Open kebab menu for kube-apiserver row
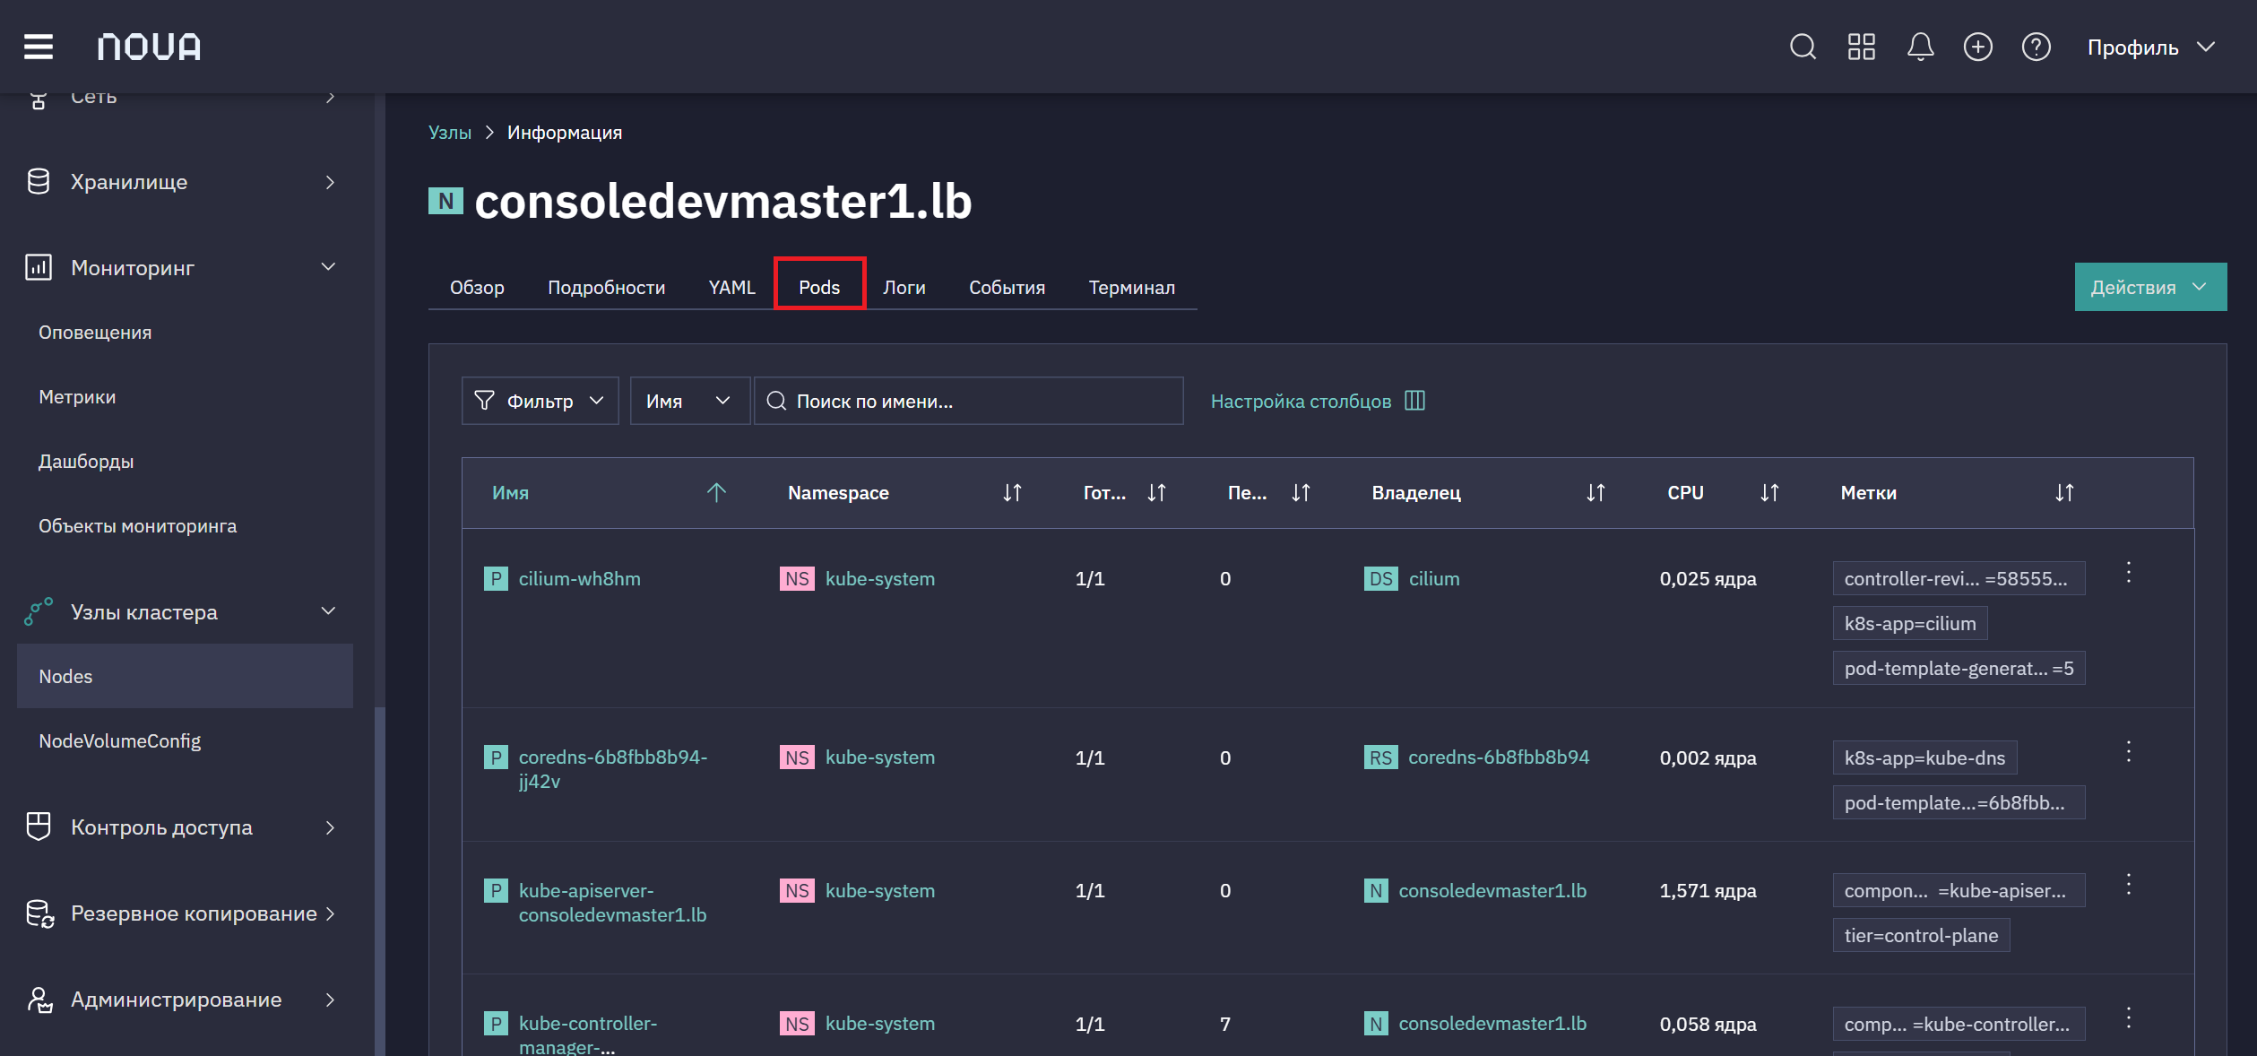The image size is (2257, 1056). (x=2129, y=885)
